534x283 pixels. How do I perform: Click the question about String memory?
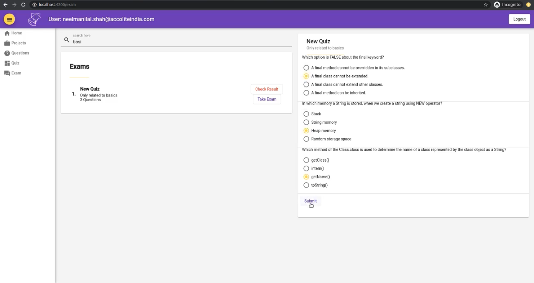click(372, 103)
